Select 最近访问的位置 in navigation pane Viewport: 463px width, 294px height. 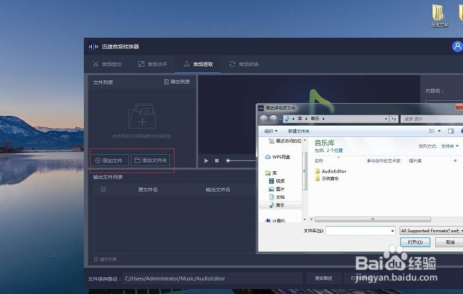(285, 141)
